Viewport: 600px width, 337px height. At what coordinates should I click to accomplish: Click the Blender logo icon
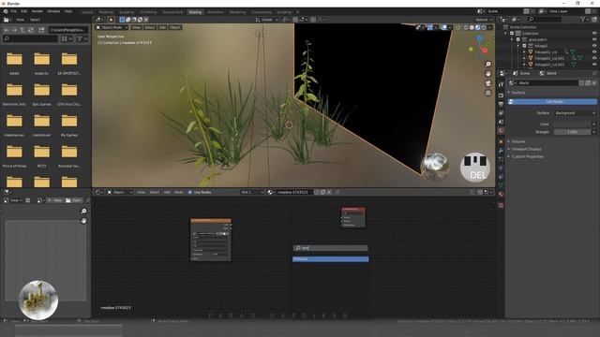6,11
